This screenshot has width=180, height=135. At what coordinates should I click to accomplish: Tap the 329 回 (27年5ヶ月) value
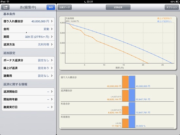(37, 37)
